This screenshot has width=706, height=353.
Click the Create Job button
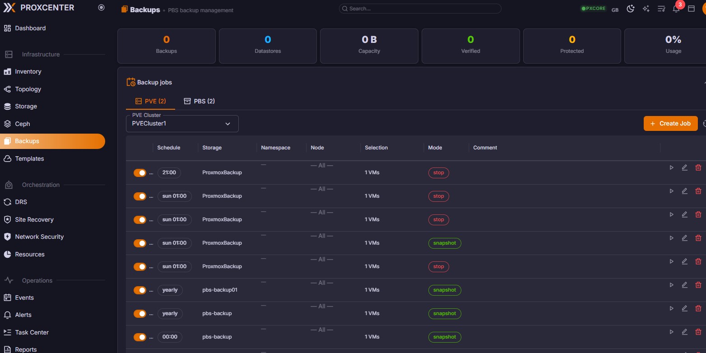click(670, 124)
